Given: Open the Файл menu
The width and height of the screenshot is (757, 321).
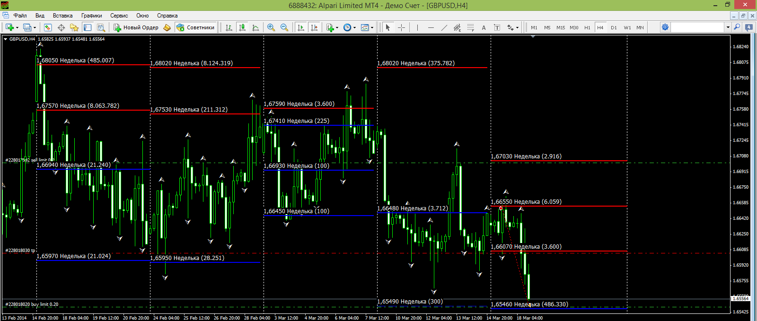Looking at the screenshot, I should click(x=20, y=16).
